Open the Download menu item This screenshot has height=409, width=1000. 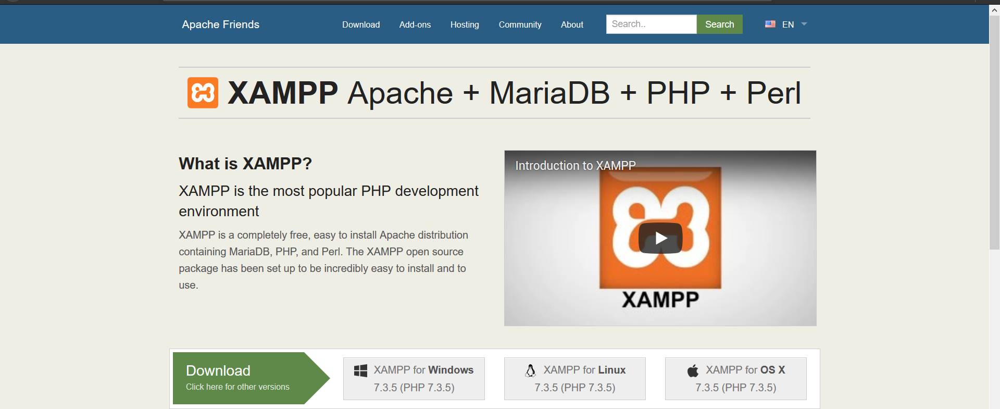[x=360, y=24]
